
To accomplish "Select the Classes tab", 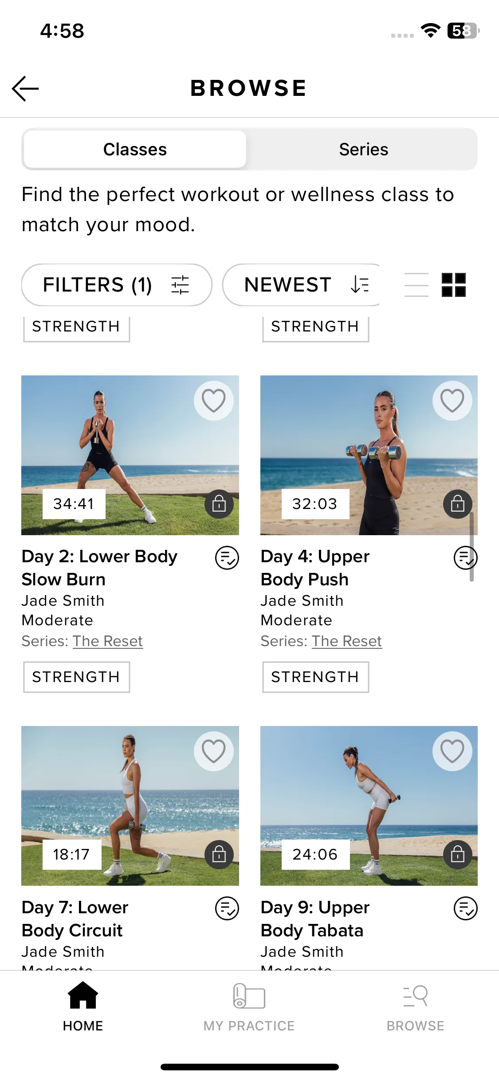I will pos(135,150).
